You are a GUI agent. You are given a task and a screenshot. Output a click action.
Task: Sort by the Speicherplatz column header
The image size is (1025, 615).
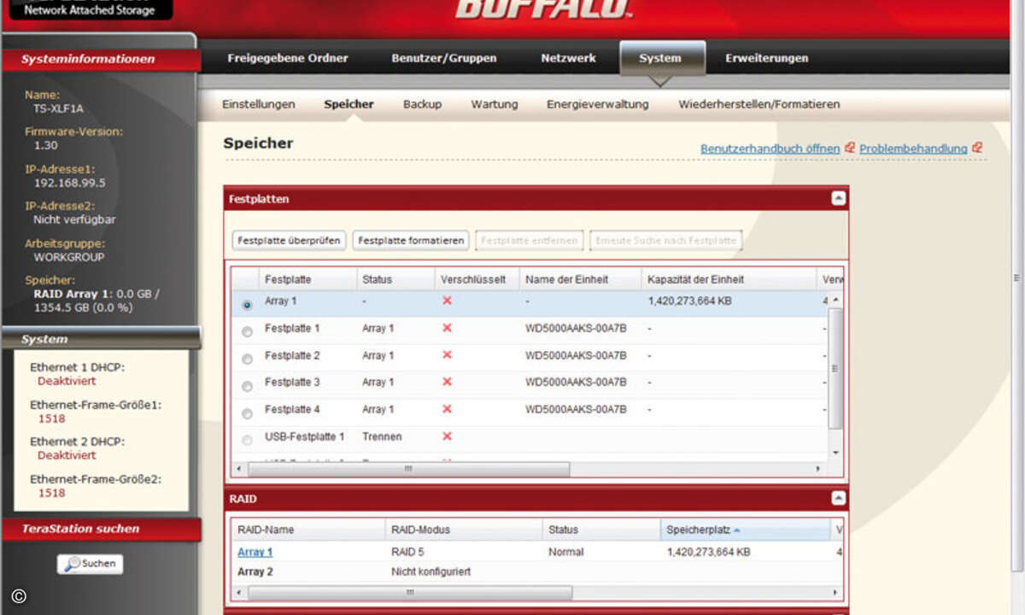point(745,530)
